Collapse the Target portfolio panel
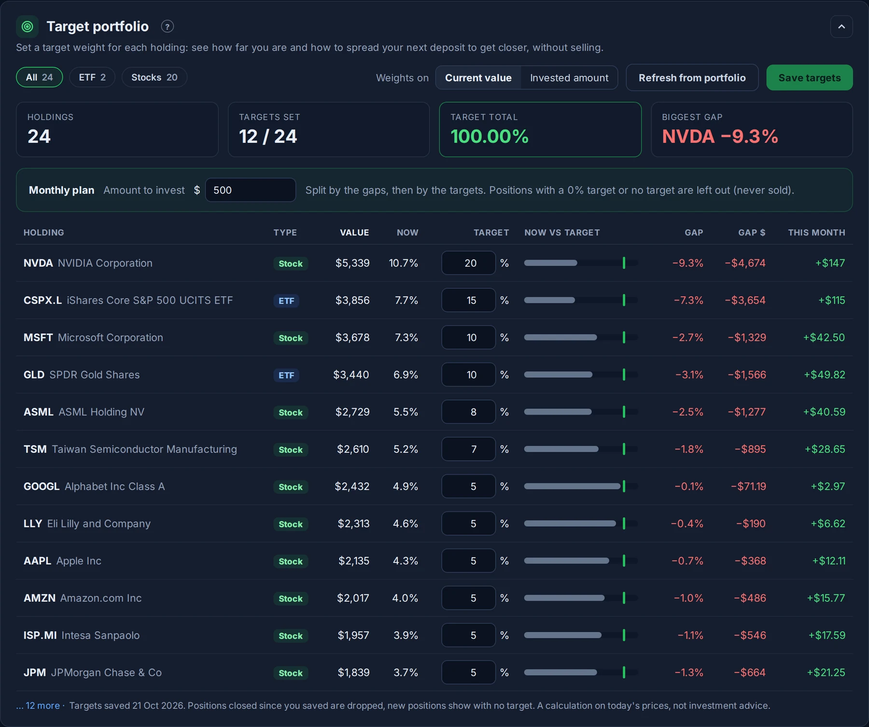 point(841,27)
